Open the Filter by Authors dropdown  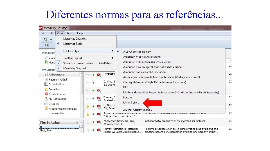(x=59, y=122)
